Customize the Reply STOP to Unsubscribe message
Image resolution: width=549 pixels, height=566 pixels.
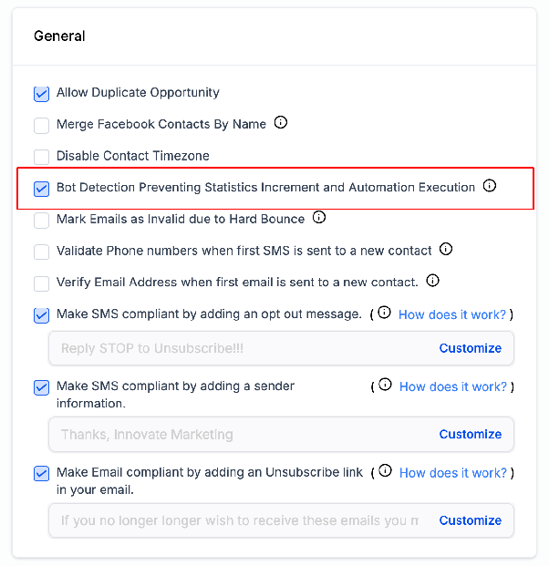click(471, 348)
